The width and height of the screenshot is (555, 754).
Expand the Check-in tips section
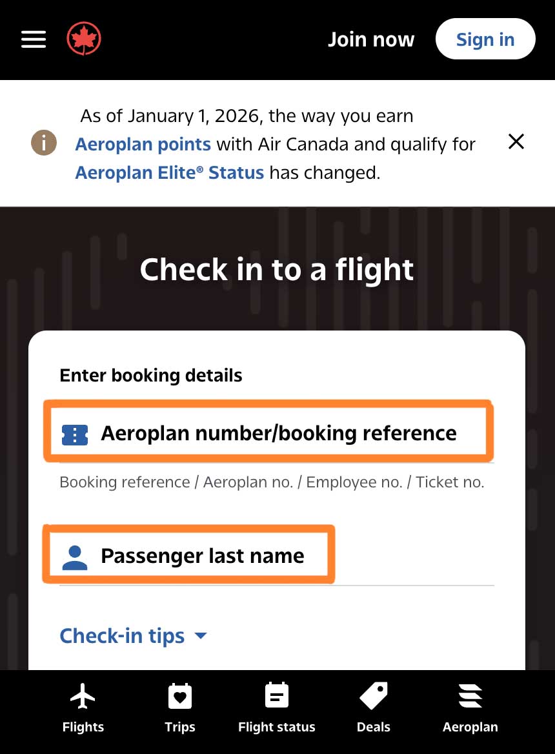coord(134,636)
